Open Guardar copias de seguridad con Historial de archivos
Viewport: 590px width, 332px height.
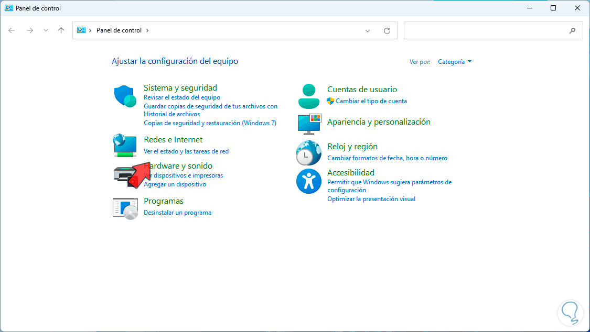click(210, 110)
